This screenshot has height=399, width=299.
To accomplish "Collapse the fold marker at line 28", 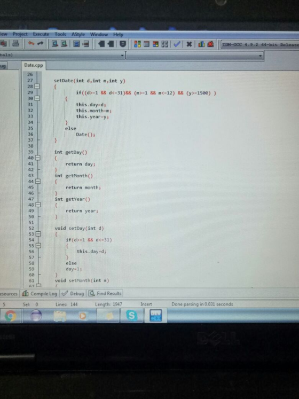I will pos(37,87).
